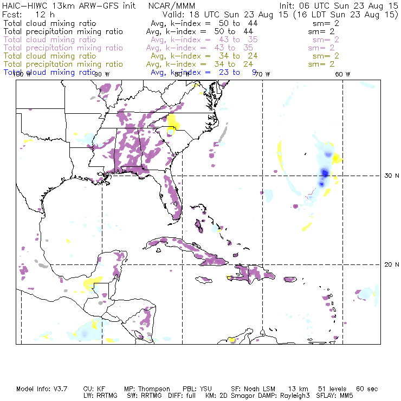
Task: Click 'Init: 06 UTC Sun 23 Aug 15'
Action: (339, 5)
